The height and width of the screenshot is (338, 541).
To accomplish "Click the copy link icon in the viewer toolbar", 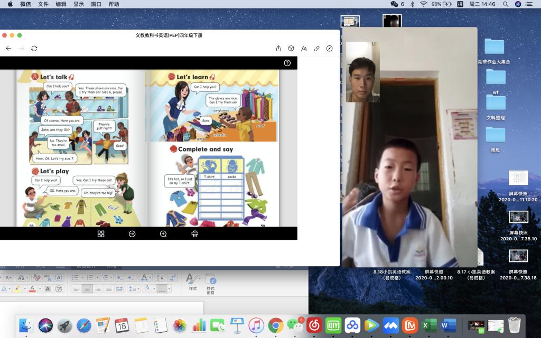I will tap(317, 48).
